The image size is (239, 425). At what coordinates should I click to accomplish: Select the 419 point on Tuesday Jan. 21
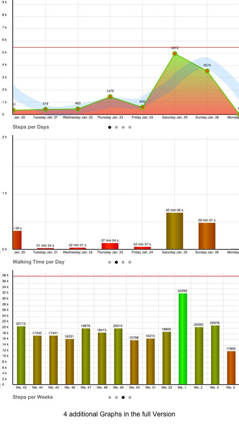46,110
